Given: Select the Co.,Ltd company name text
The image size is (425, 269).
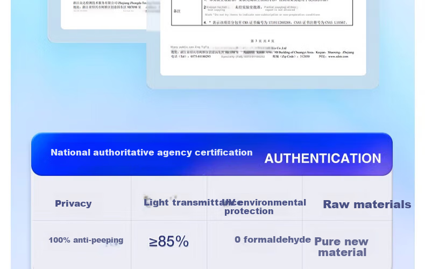Looking at the screenshot, I should tap(281, 48).
